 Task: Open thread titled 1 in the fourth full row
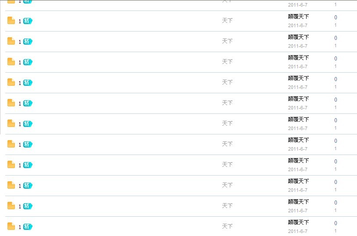coord(20,83)
